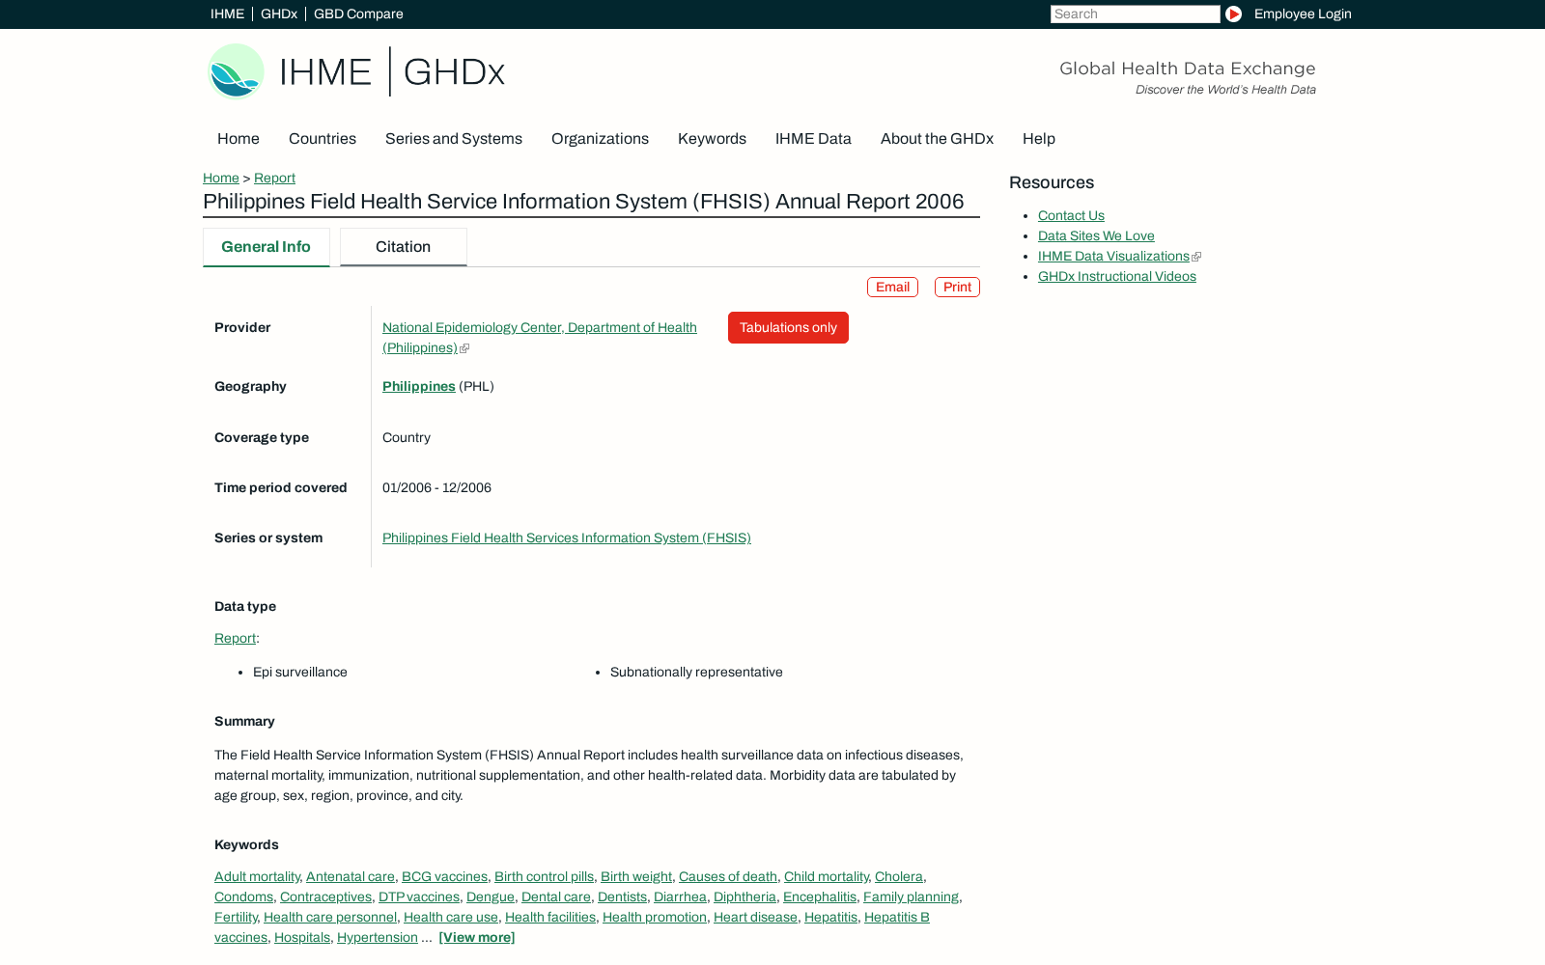Open Employee Login link
This screenshot has height=965, width=1545.
(1303, 14)
